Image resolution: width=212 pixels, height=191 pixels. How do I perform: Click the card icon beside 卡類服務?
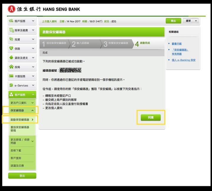(x=11, y=76)
